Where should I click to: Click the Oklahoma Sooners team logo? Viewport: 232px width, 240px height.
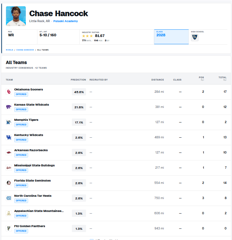tap(9, 92)
